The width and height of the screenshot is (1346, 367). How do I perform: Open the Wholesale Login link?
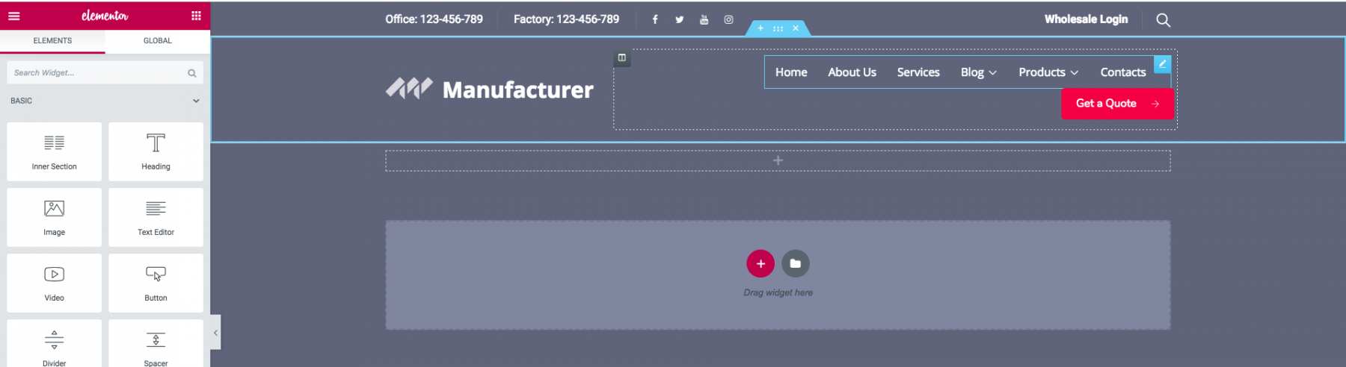(x=1086, y=19)
